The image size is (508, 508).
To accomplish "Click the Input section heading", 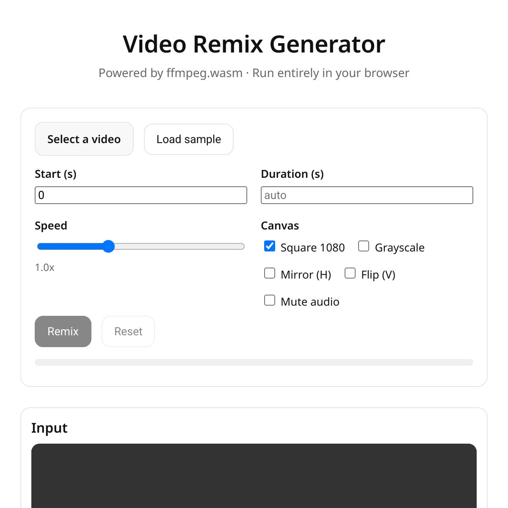I will (x=50, y=428).
